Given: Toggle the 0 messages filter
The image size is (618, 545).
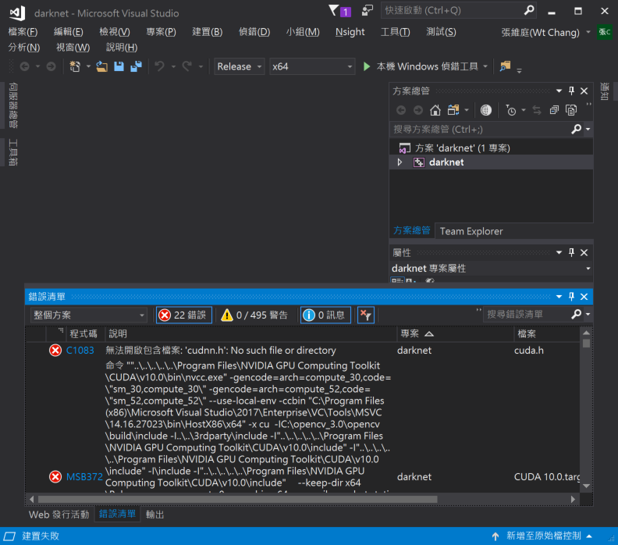Looking at the screenshot, I should click(325, 315).
